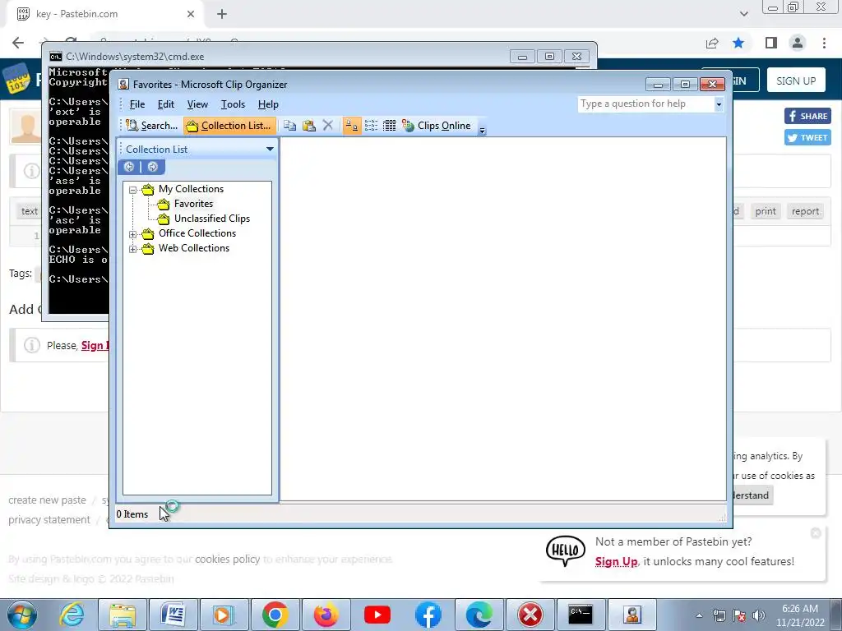
Task: Open Microsoft Edge from taskbar
Action: pos(479,615)
